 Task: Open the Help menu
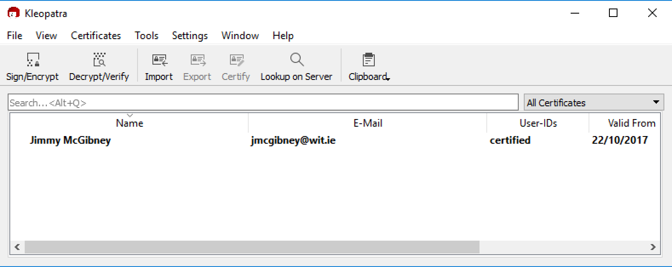[x=283, y=36]
